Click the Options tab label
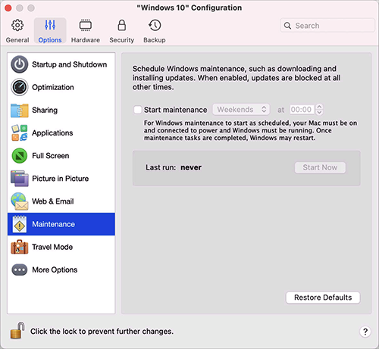 pos(50,40)
